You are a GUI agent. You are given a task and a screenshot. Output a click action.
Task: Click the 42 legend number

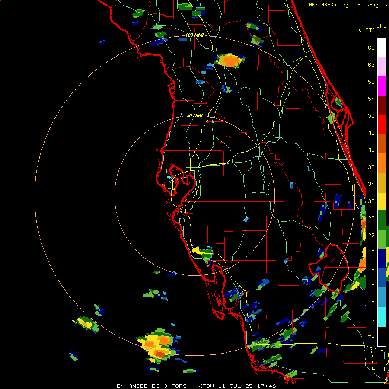pos(371,150)
